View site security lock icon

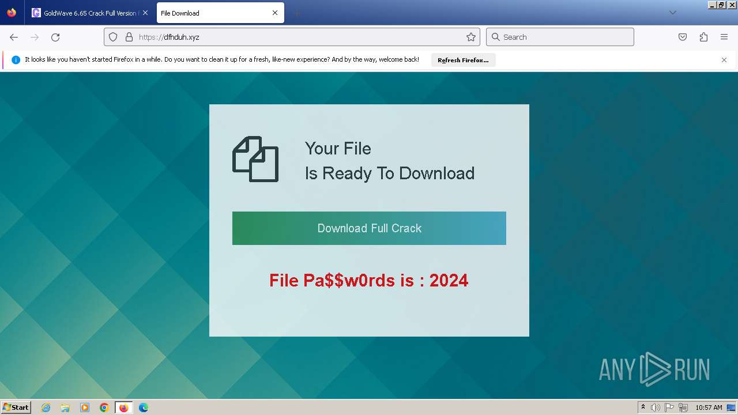(x=129, y=37)
